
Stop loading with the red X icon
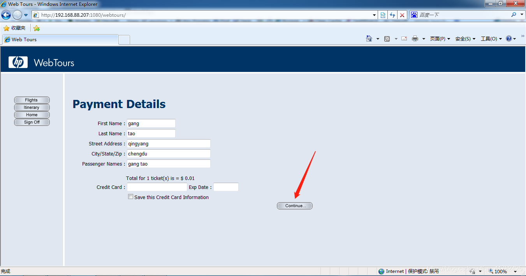pyautogui.click(x=402, y=15)
